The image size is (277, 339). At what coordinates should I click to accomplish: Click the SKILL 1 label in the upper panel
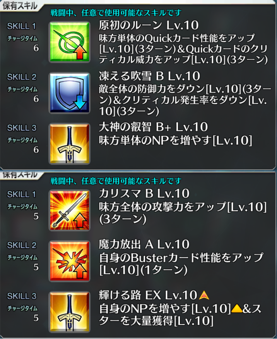[21, 26]
